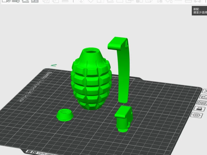
Task: Click the Add model cube icon in toolbar
Action: point(6,1)
